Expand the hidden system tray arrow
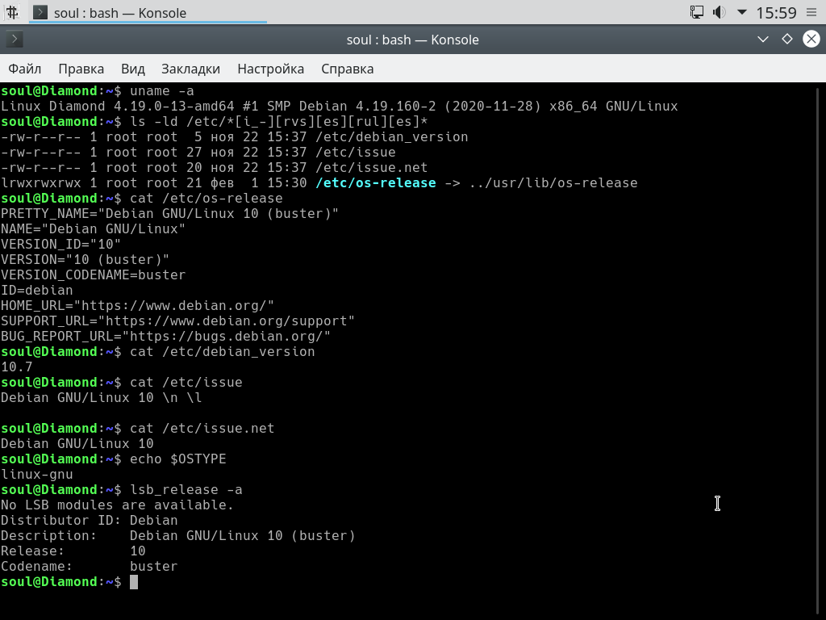Image resolution: width=826 pixels, height=620 pixels. (742, 12)
